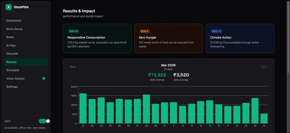Screen dimensions: 290x133
Task: Click the '276.2 kg wasted so far' description
Action: [97, 44]
